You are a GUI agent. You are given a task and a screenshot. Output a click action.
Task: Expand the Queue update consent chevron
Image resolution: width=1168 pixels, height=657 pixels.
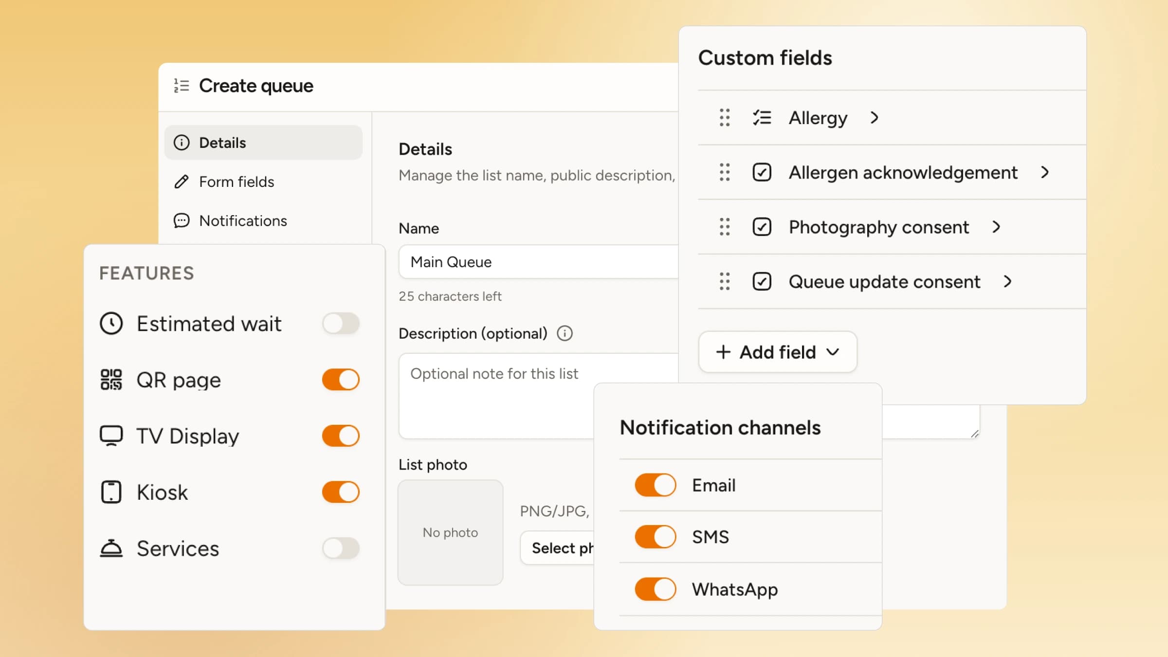1007,281
